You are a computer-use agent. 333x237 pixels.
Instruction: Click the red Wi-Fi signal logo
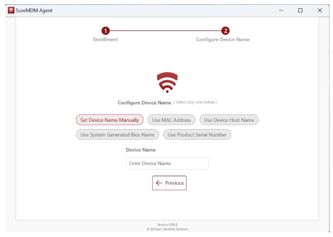pyautogui.click(x=167, y=82)
